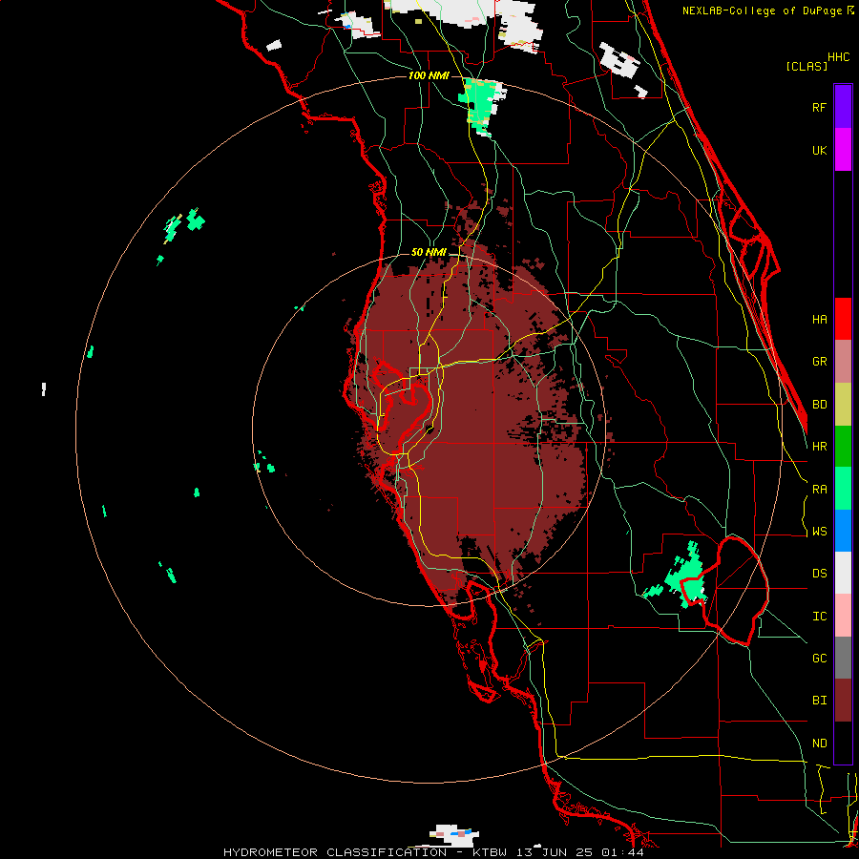Select the GC gray legend swatch
This screenshot has height=859, width=859.
(x=843, y=658)
